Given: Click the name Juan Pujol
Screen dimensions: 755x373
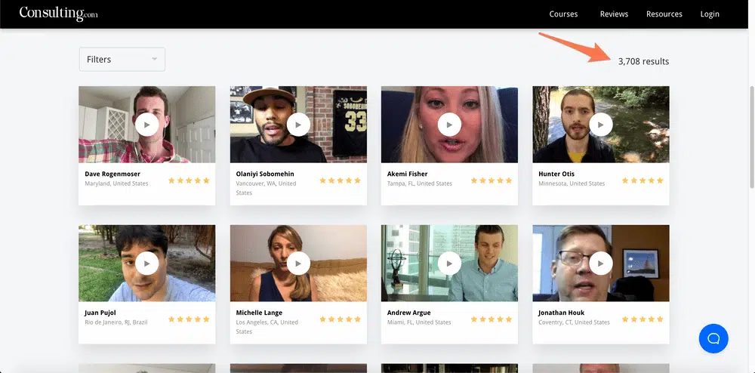Looking at the screenshot, I should tap(100, 313).
